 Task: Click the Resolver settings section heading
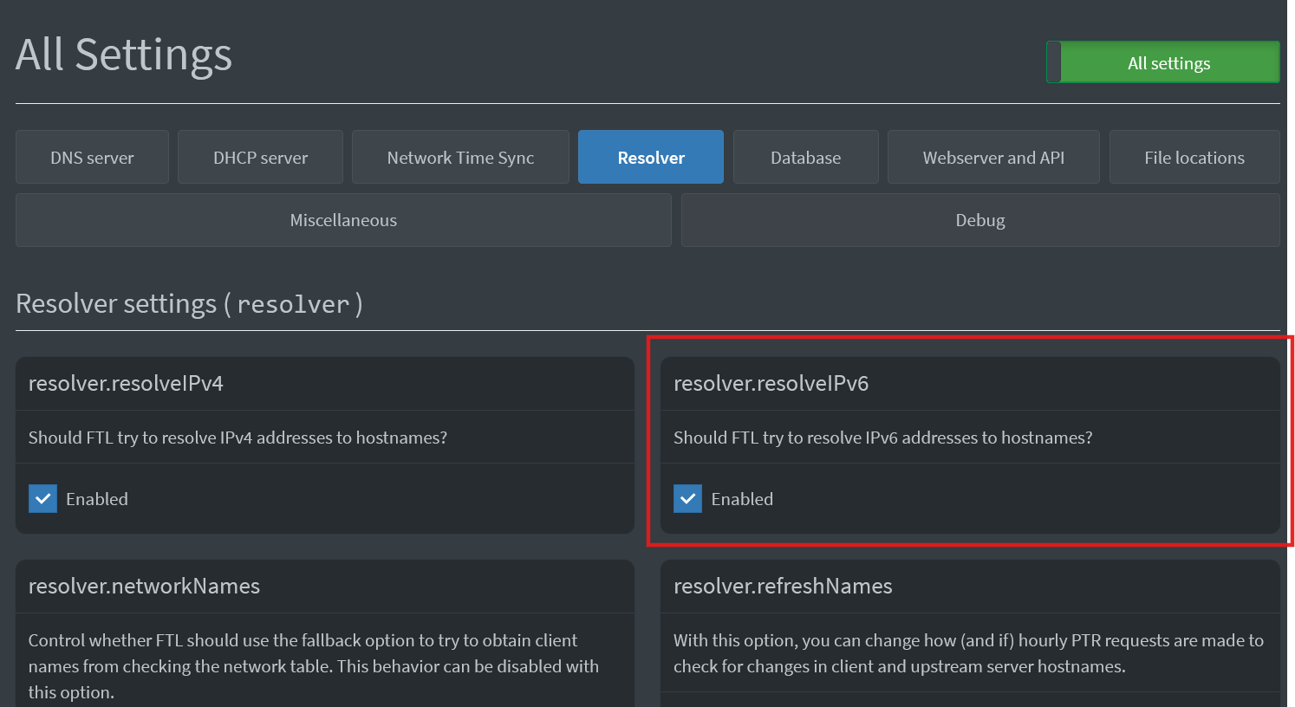[x=189, y=304]
